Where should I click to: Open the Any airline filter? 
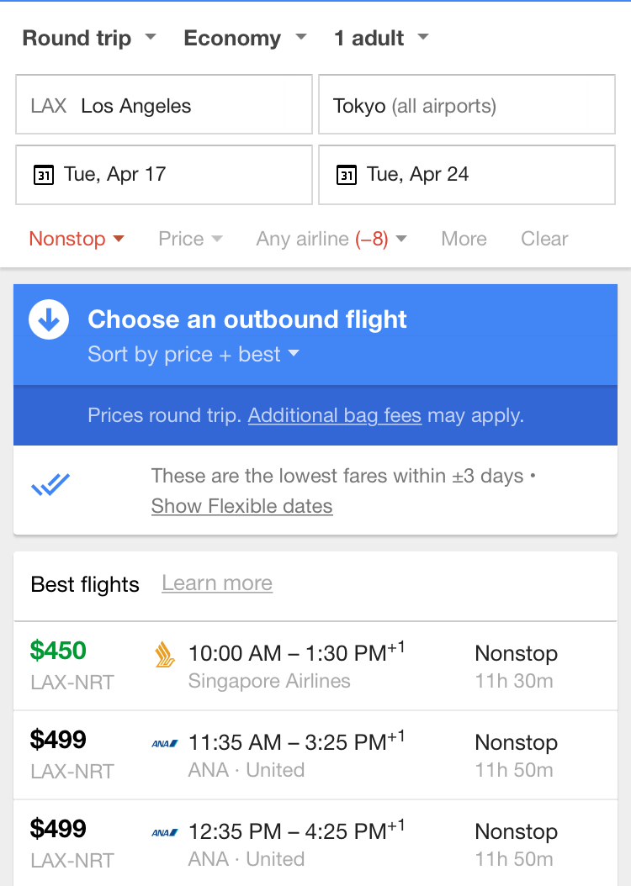coord(331,239)
